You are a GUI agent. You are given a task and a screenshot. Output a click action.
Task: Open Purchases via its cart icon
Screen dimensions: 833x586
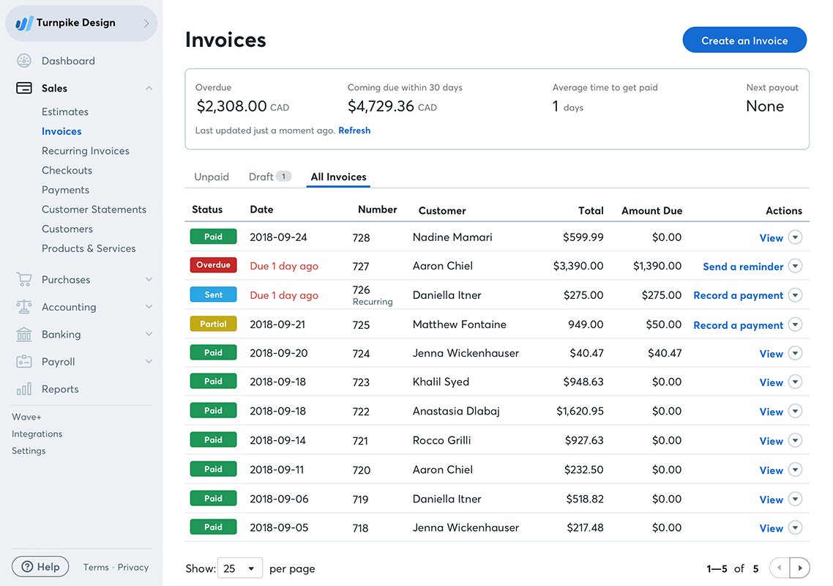tap(23, 279)
